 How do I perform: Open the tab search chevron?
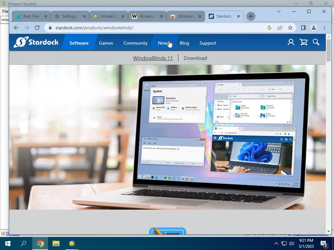[x=279, y=11]
